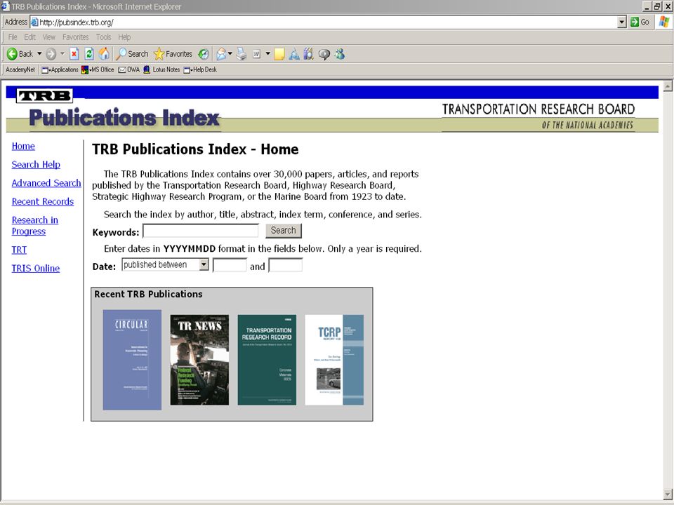Viewport: 674px width, 505px height.
Task: Expand the Edit-with dropdown arrow
Action: 267,54
